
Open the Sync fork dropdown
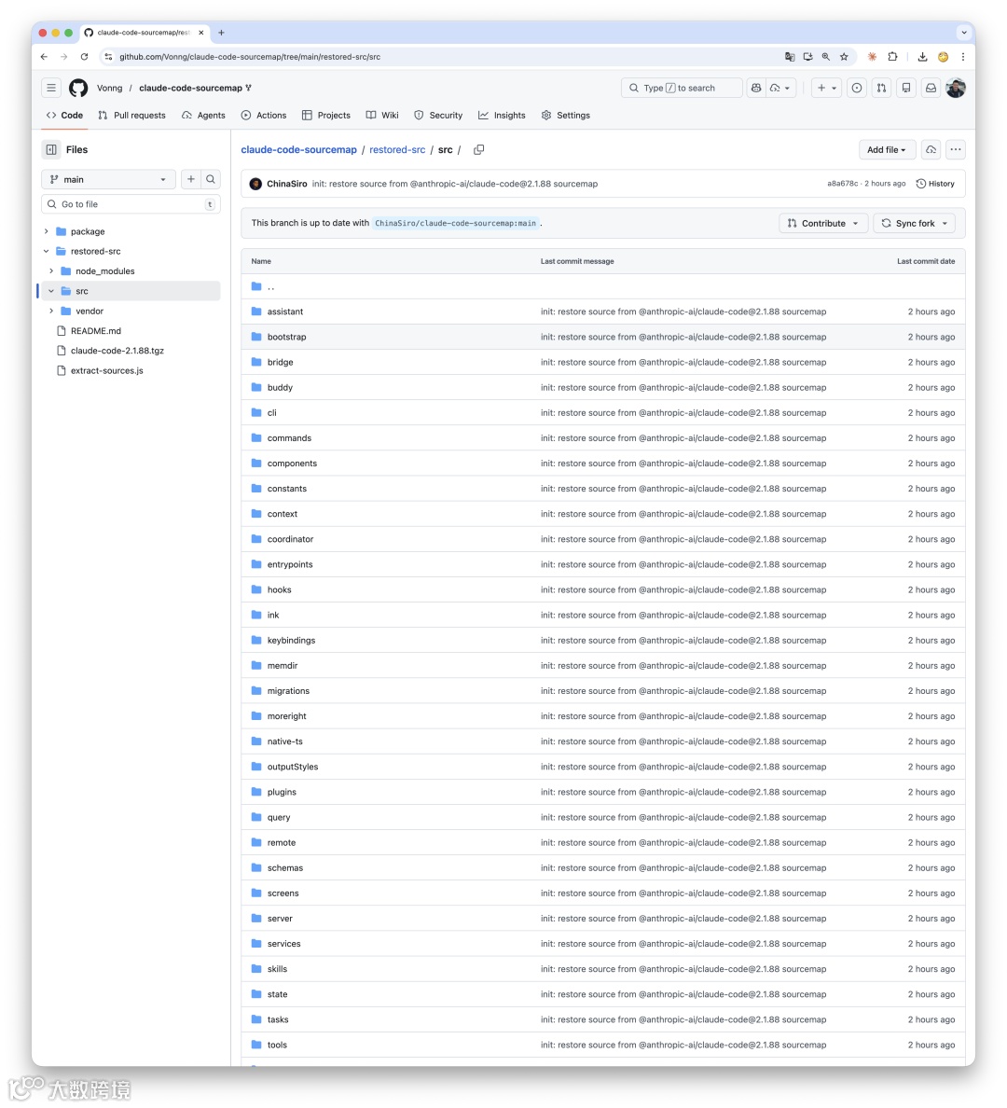click(x=915, y=223)
